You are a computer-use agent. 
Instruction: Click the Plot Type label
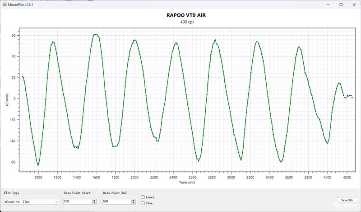point(12,193)
